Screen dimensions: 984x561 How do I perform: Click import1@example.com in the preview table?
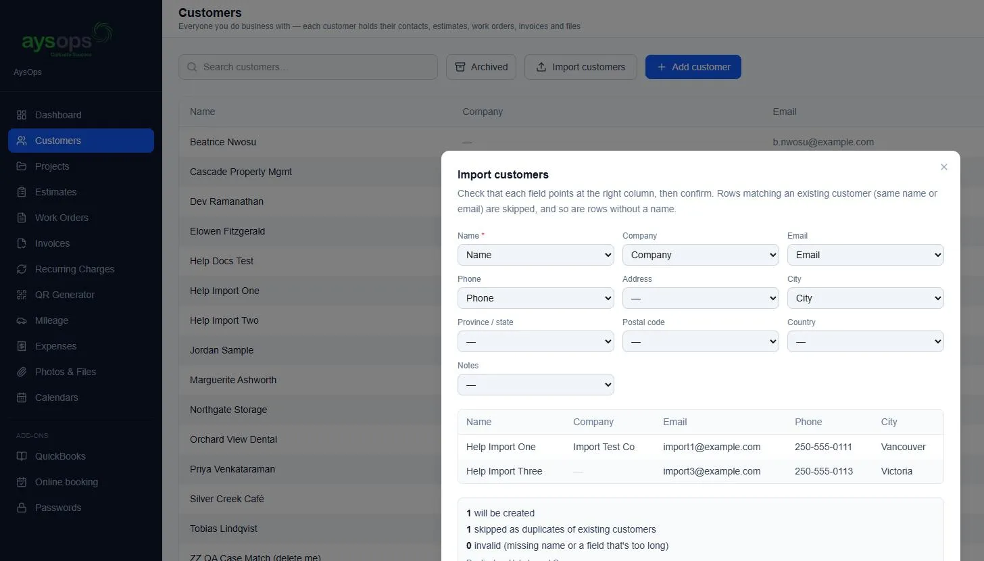pos(712,447)
